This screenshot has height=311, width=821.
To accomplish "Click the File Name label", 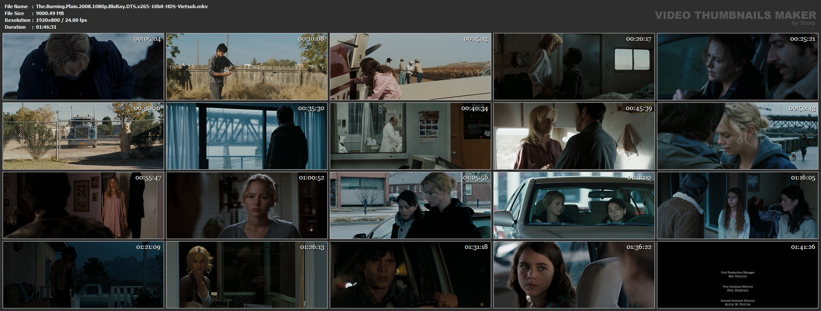I will tap(16, 6).
